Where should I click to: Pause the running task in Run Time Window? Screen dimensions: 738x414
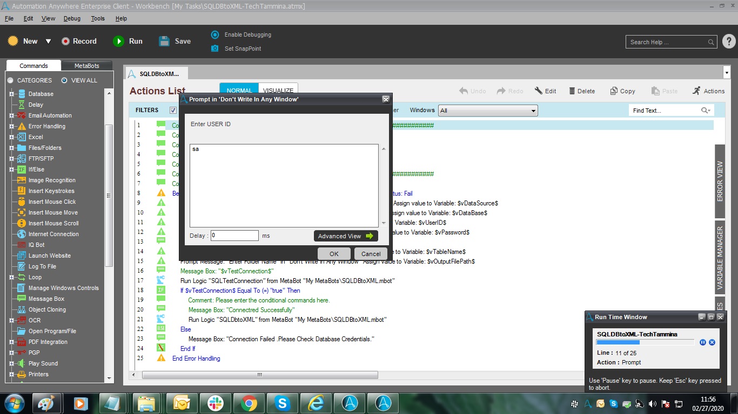(x=703, y=342)
